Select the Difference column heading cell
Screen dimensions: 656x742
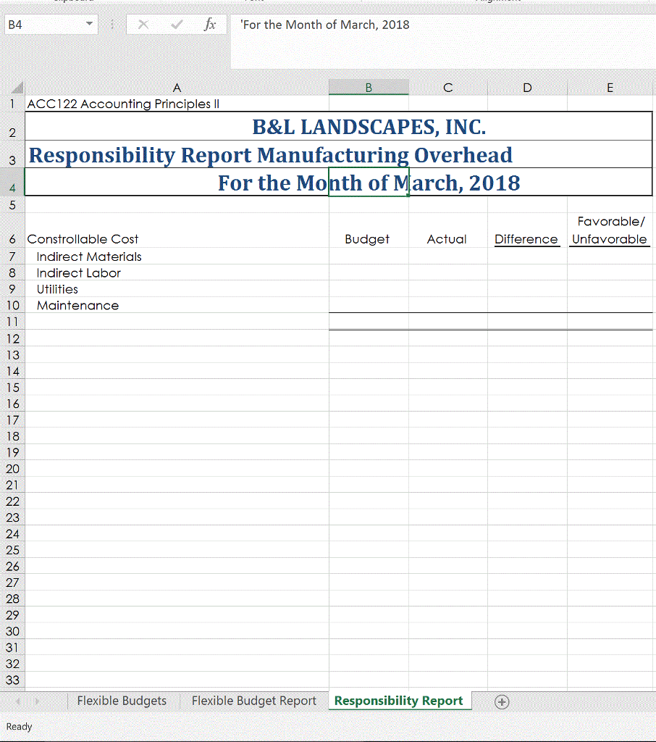coord(527,230)
